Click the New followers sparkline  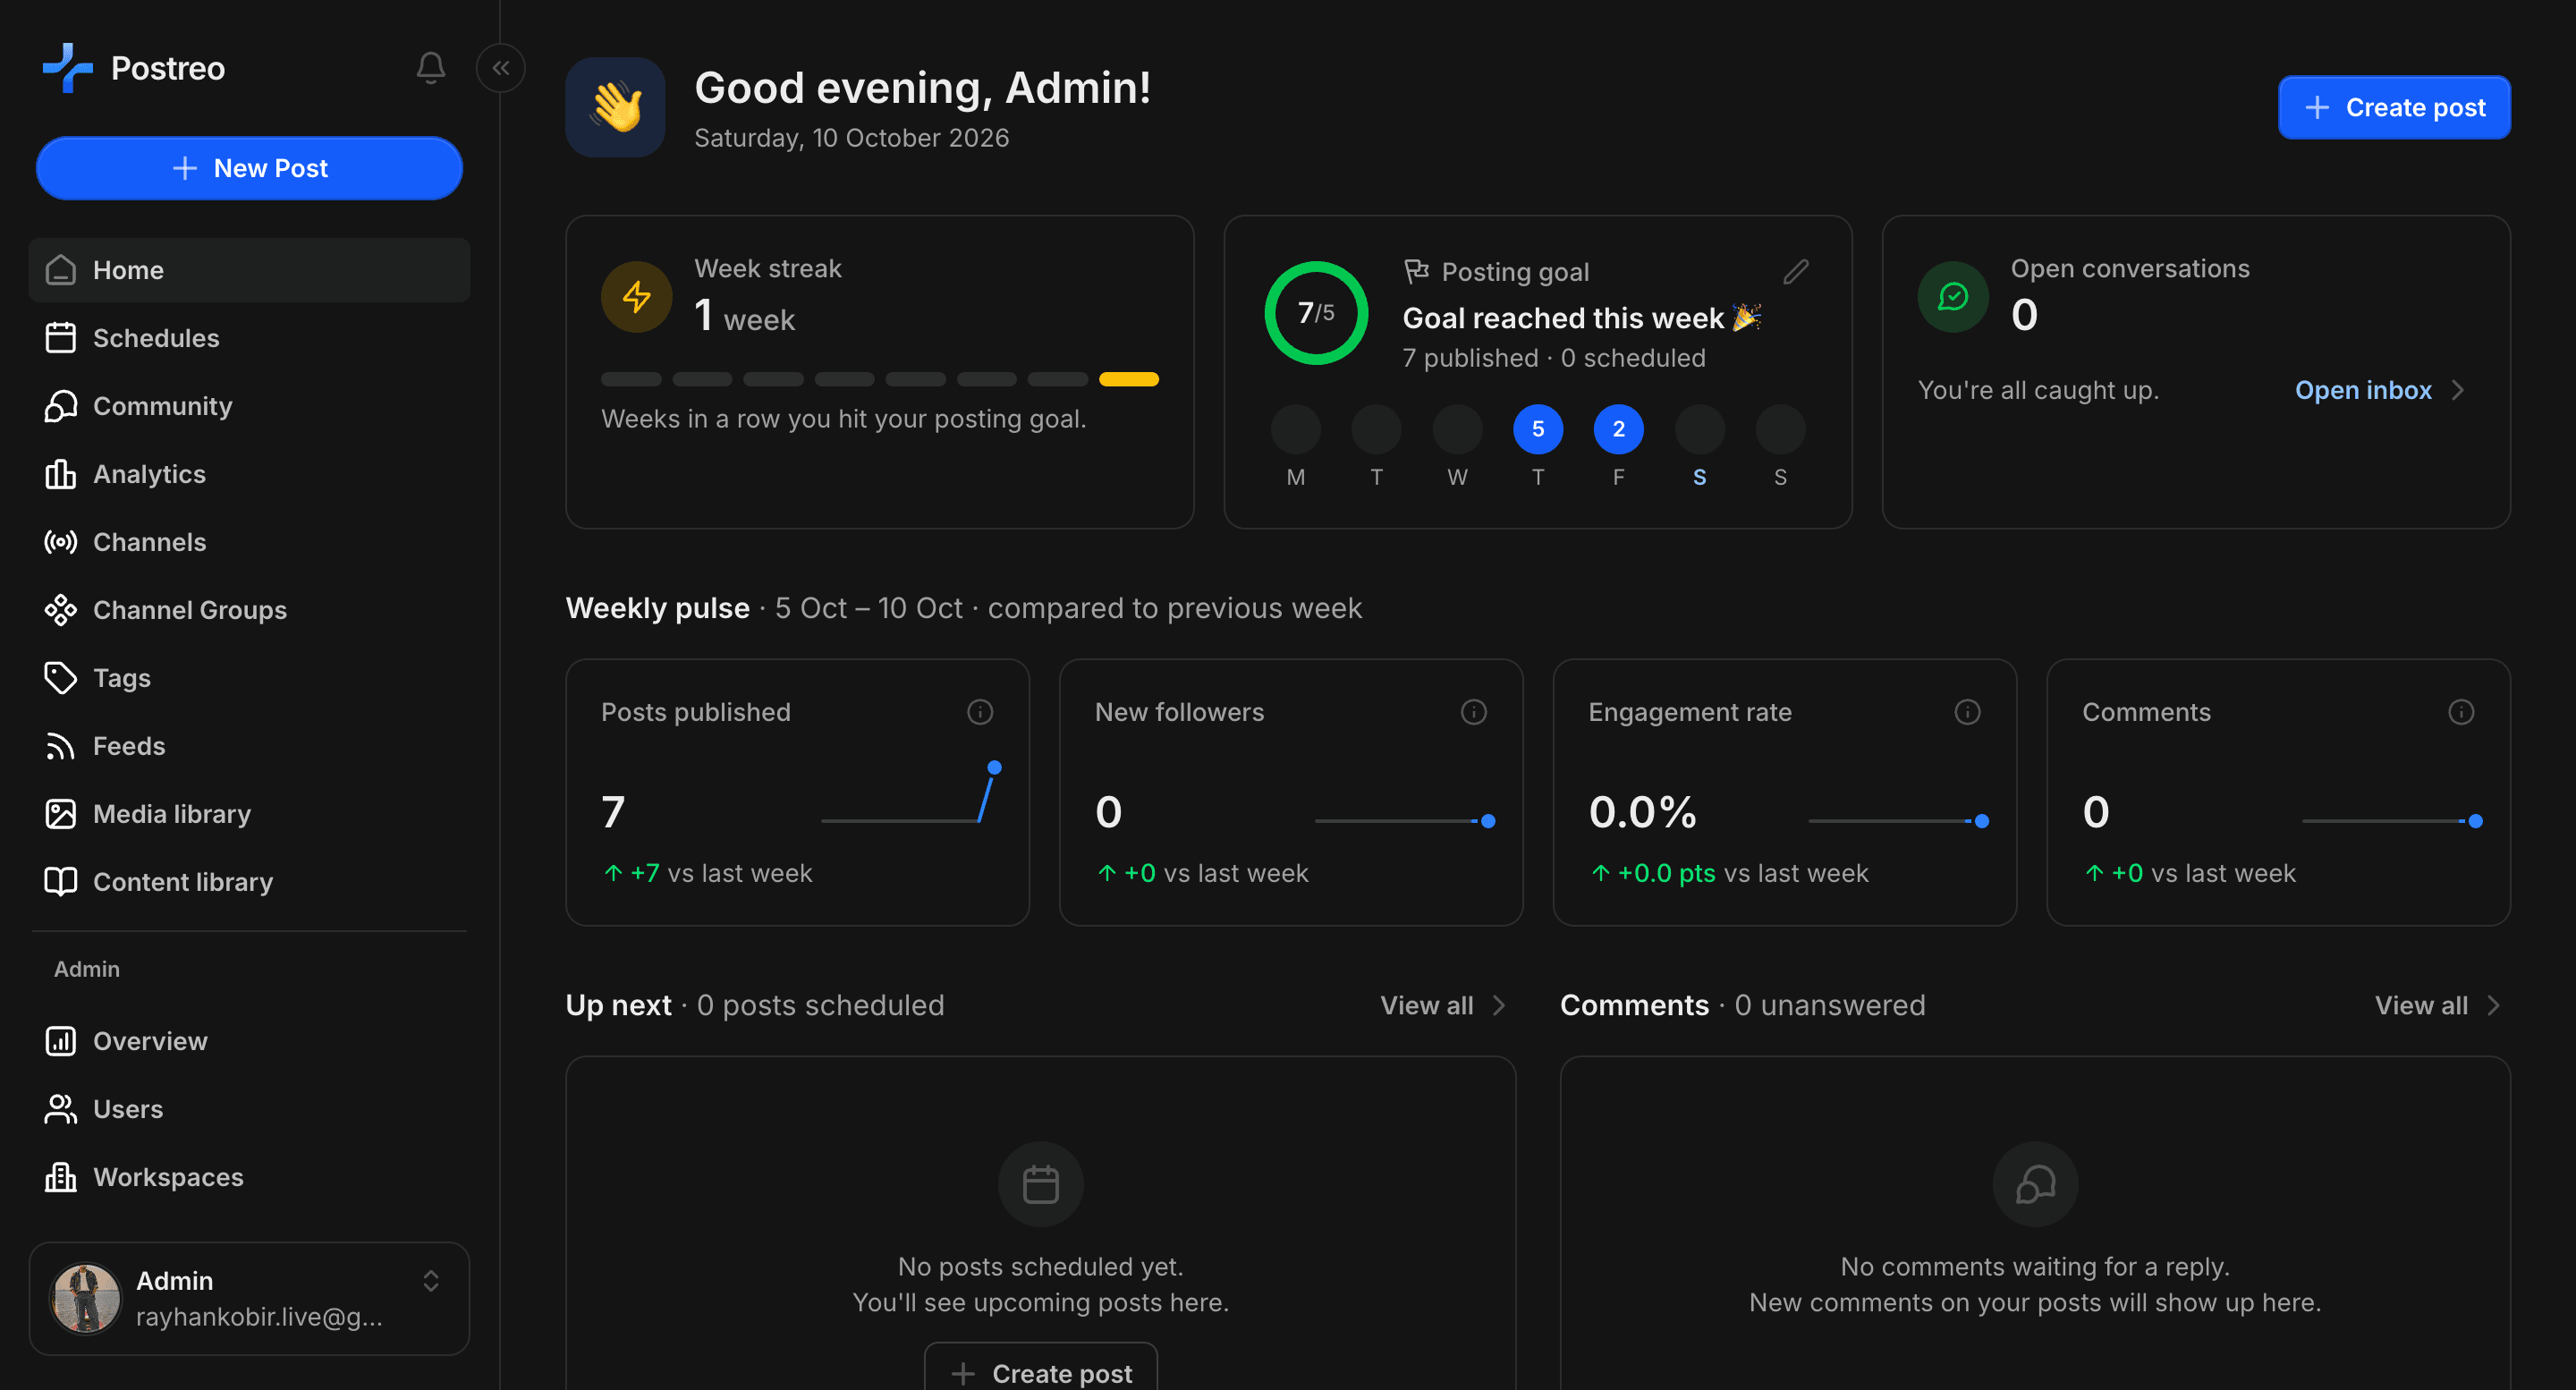(x=1405, y=820)
